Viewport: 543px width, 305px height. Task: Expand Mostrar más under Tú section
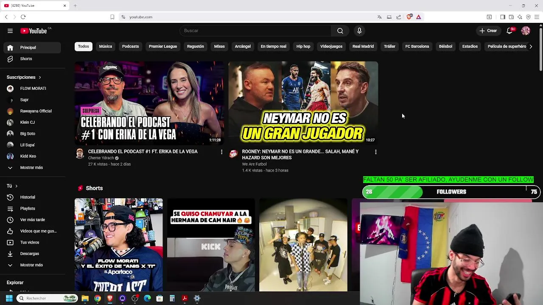tap(33, 265)
